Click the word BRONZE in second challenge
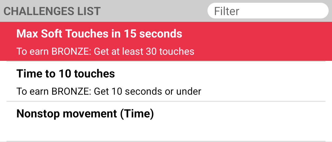Screen dimensions: 332x142 coord(71,91)
